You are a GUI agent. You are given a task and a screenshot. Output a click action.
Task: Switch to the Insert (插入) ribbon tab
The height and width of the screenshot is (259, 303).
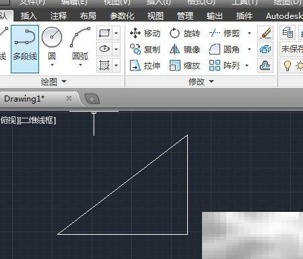[29, 16]
